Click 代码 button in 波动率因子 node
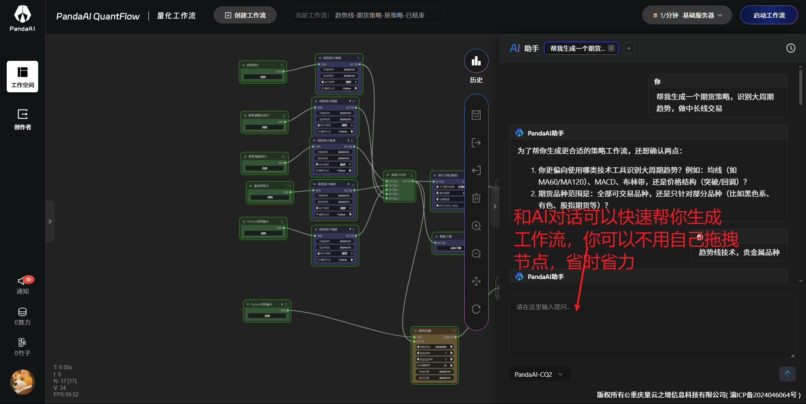 (270, 197)
